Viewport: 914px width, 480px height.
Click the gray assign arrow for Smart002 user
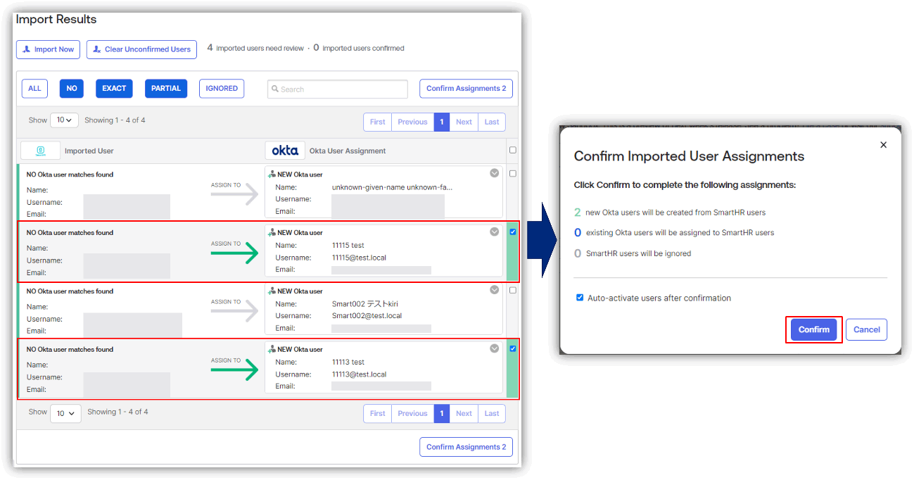pos(235,312)
